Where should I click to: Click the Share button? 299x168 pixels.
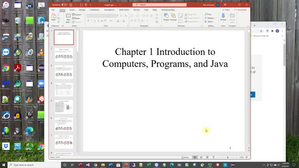[x=226, y=10]
